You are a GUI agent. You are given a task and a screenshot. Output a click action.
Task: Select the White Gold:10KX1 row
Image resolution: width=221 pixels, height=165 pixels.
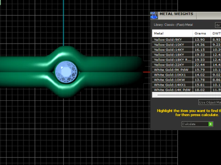click(x=186, y=75)
